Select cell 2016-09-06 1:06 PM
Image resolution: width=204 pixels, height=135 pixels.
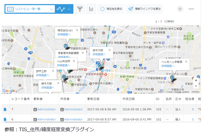point(137,109)
